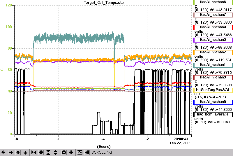This screenshot has height=156, width=233.
Task: Click the 20:00:41 timestamp on the time axis
Action: [181, 139]
